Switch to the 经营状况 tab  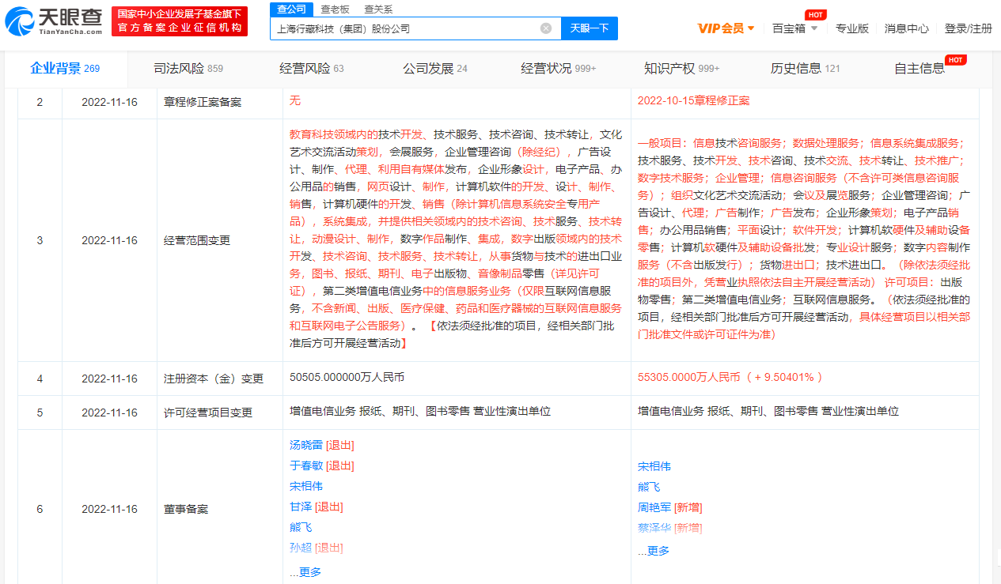pyautogui.click(x=559, y=69)
